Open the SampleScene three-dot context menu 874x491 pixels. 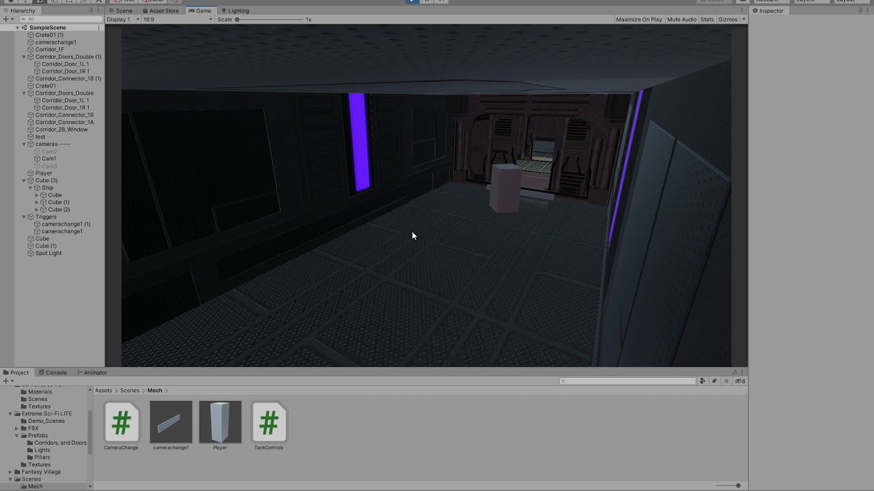[x=99, y=28]
